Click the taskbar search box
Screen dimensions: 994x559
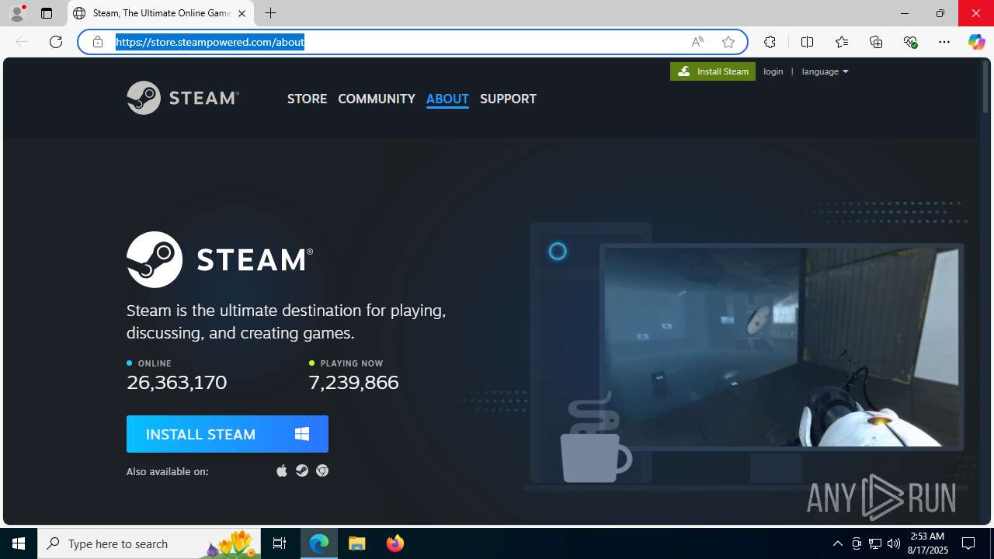(x=149, y=543)
